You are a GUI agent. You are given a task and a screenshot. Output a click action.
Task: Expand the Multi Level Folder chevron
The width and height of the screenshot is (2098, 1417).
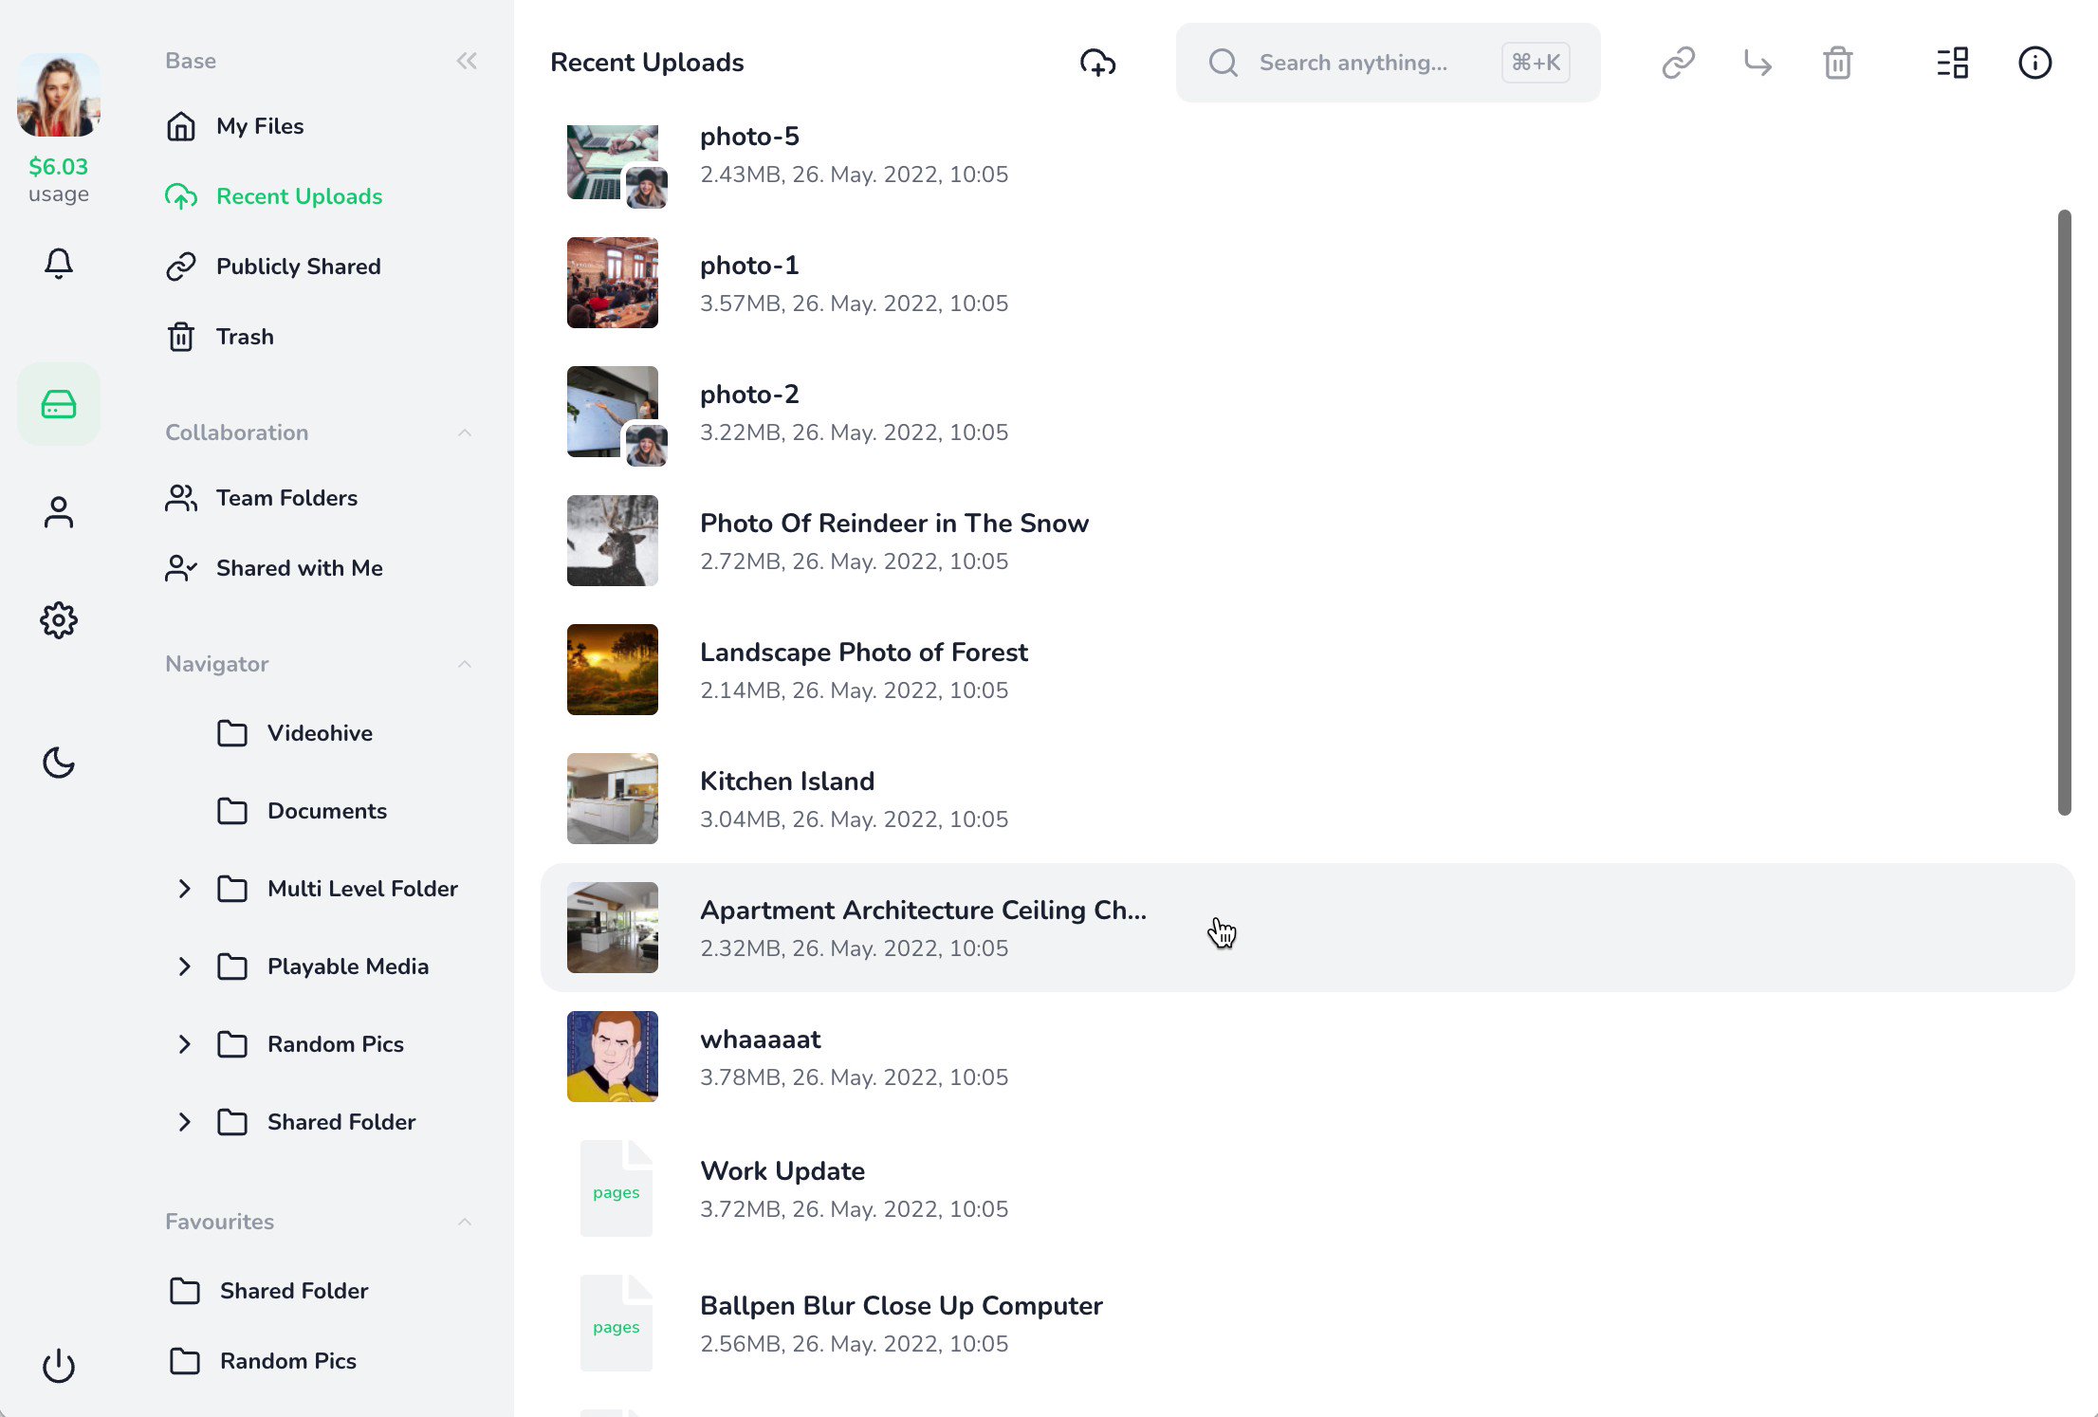(185, 889)
